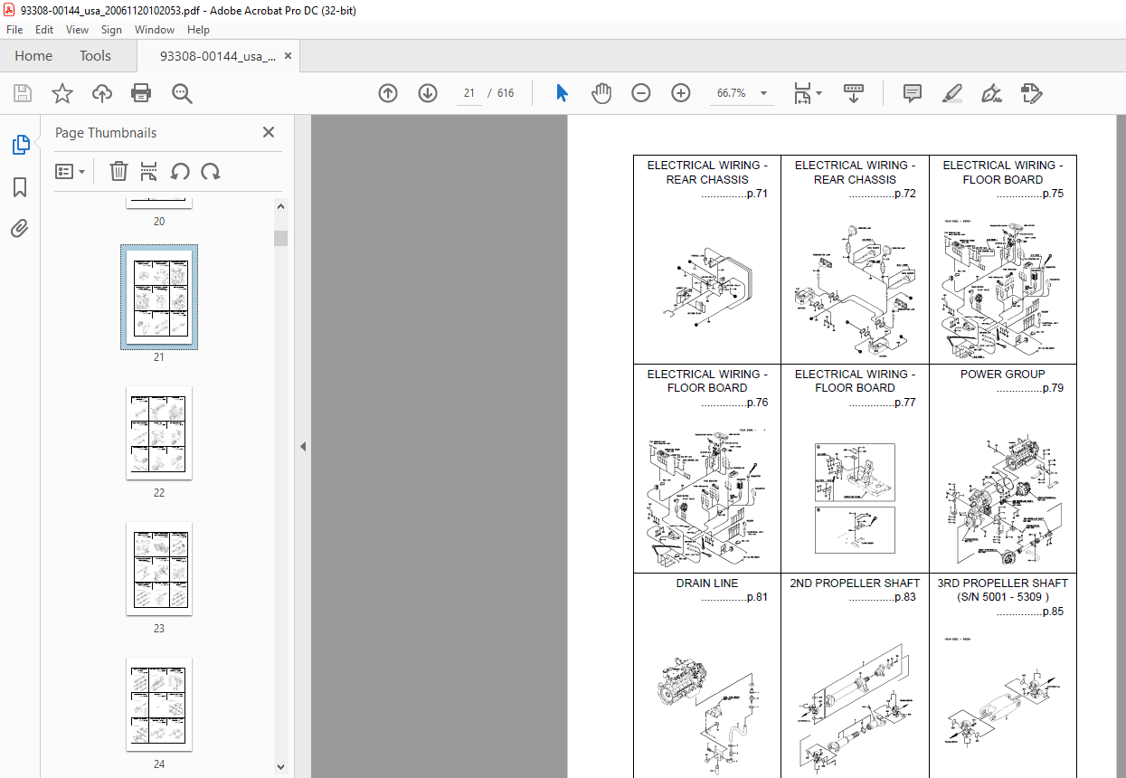Click the 3RD PROPELLER SHAFT p.85 cell
1126x778 pixels.
tap(1003, 676)
